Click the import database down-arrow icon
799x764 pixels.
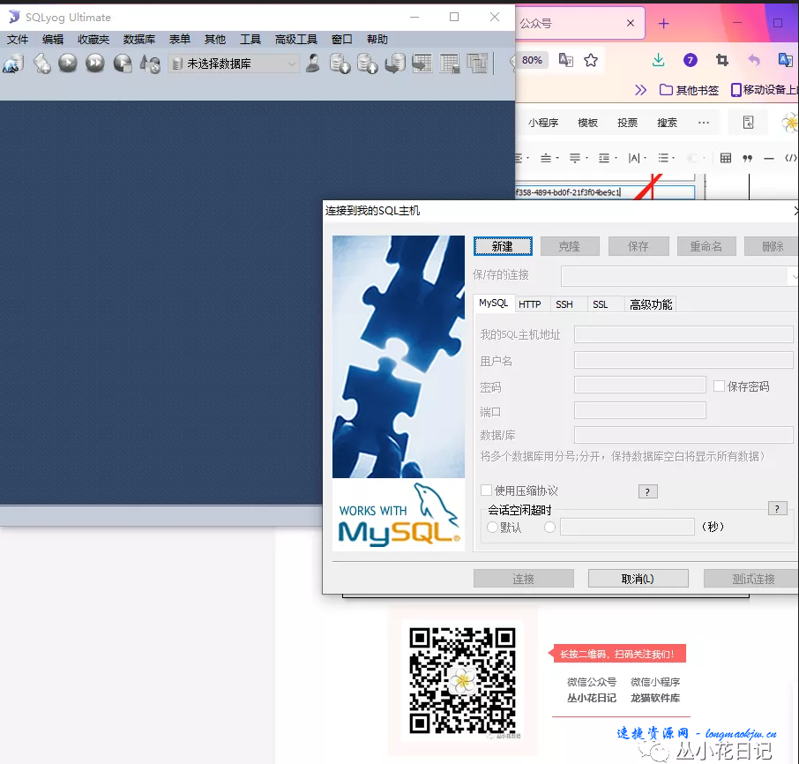(x=340, y=64)
